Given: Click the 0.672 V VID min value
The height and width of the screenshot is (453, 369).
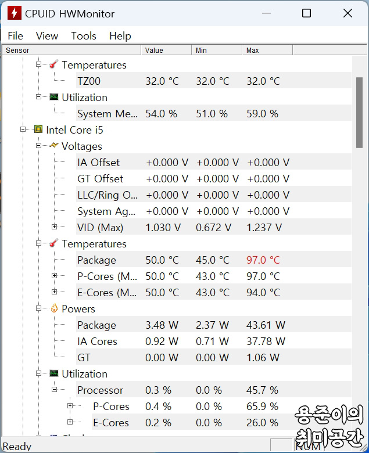Looking at the screenshot, I should point(213,227).
